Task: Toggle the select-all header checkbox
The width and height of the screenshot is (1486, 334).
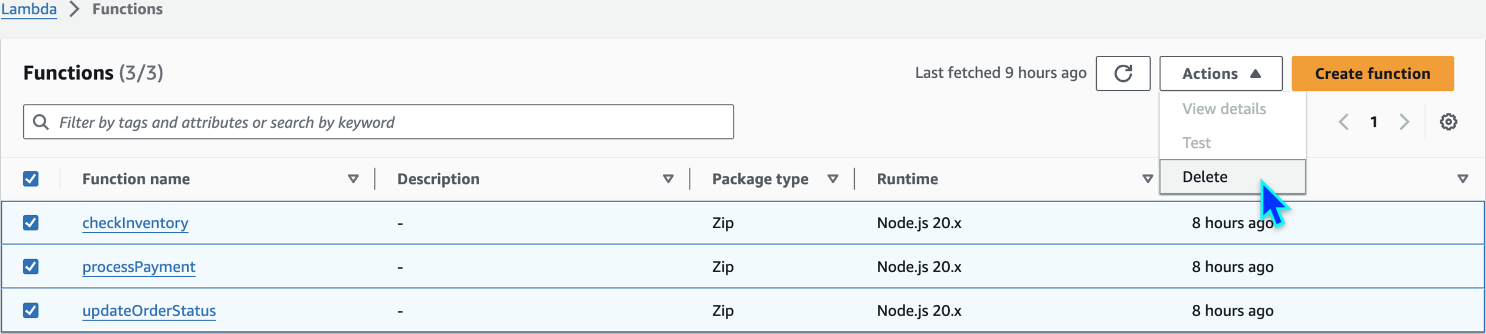Action: (x=31, y=179)
